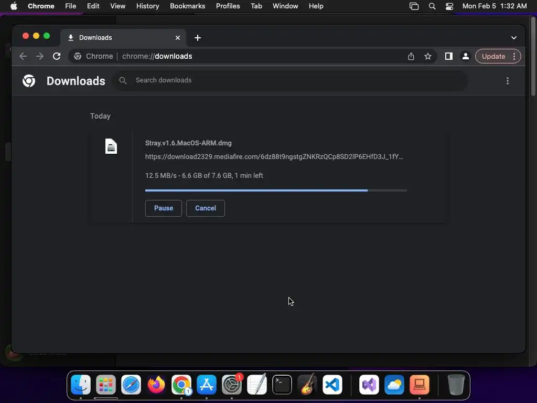Open Spotlight search in the menu bar
This screenshot has height=403, width=537.
(432, 6)
